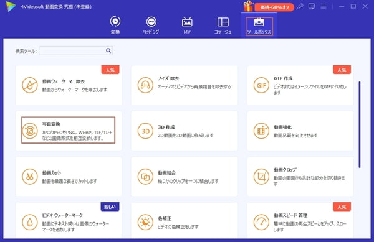Click the 動画カット title text
This screenshot has height=242, width=374.
[52, 173]
